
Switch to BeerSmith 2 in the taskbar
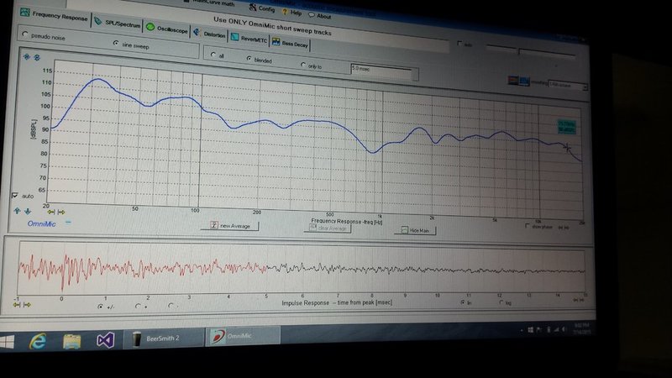point(164,339)
